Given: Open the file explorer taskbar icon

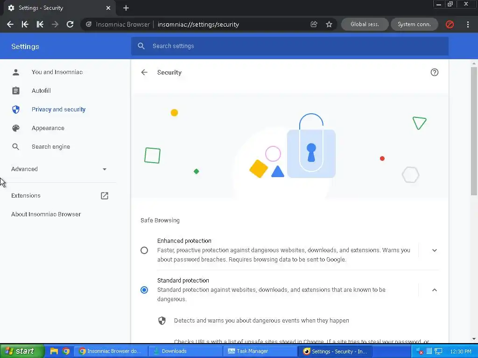Looking at the screenshot, I should [x=54, y=351].
